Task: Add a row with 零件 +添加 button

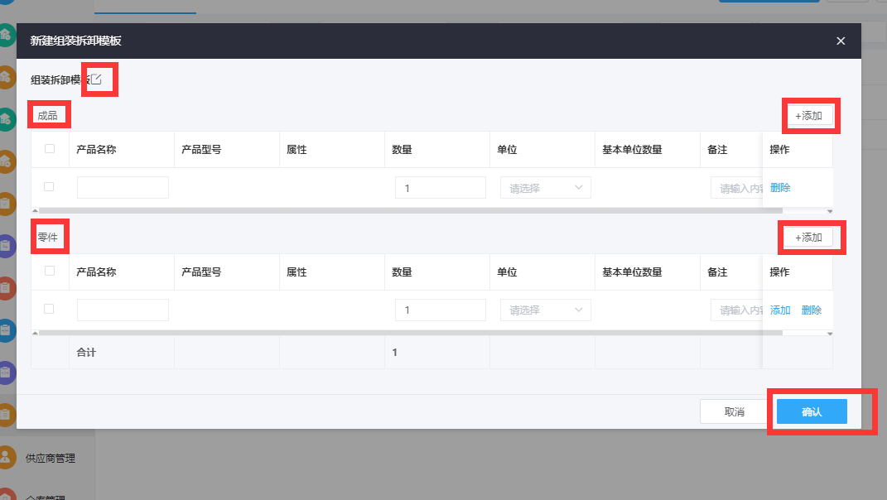Action: point(808,237)
